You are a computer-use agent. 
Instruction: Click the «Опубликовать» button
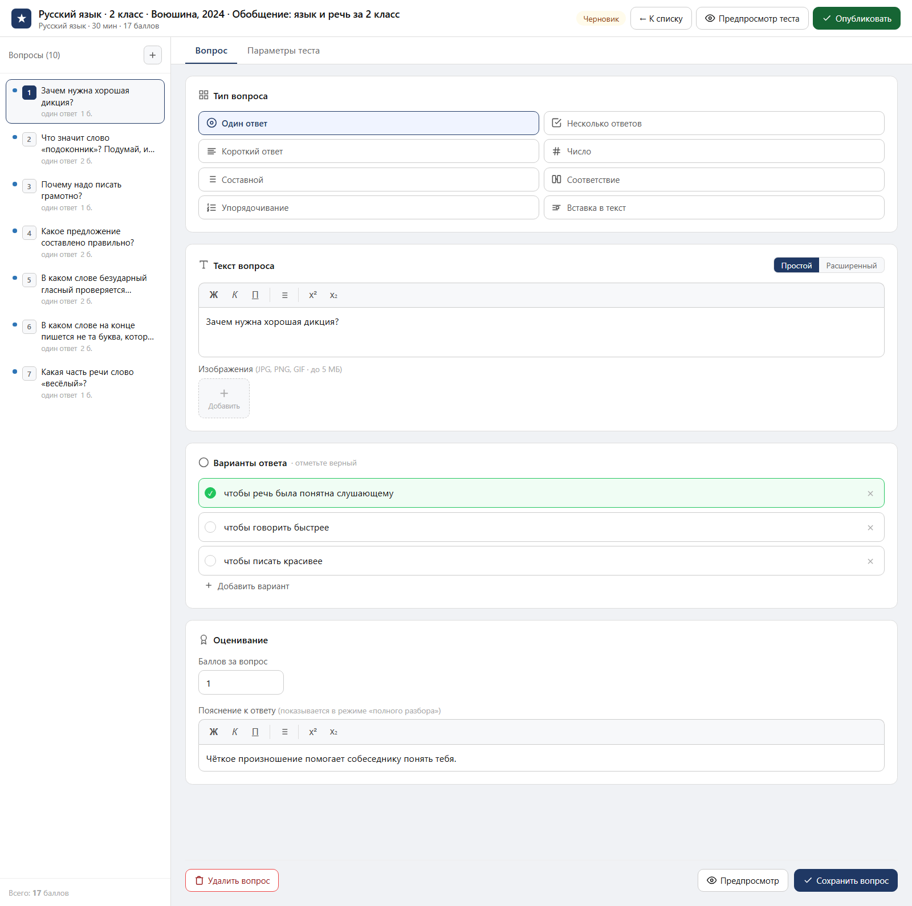coord(856,18)
